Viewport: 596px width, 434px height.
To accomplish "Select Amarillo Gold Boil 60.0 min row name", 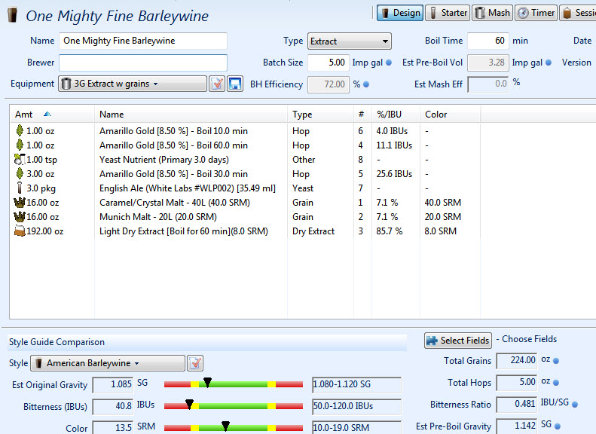I will (x=173, y=145).
